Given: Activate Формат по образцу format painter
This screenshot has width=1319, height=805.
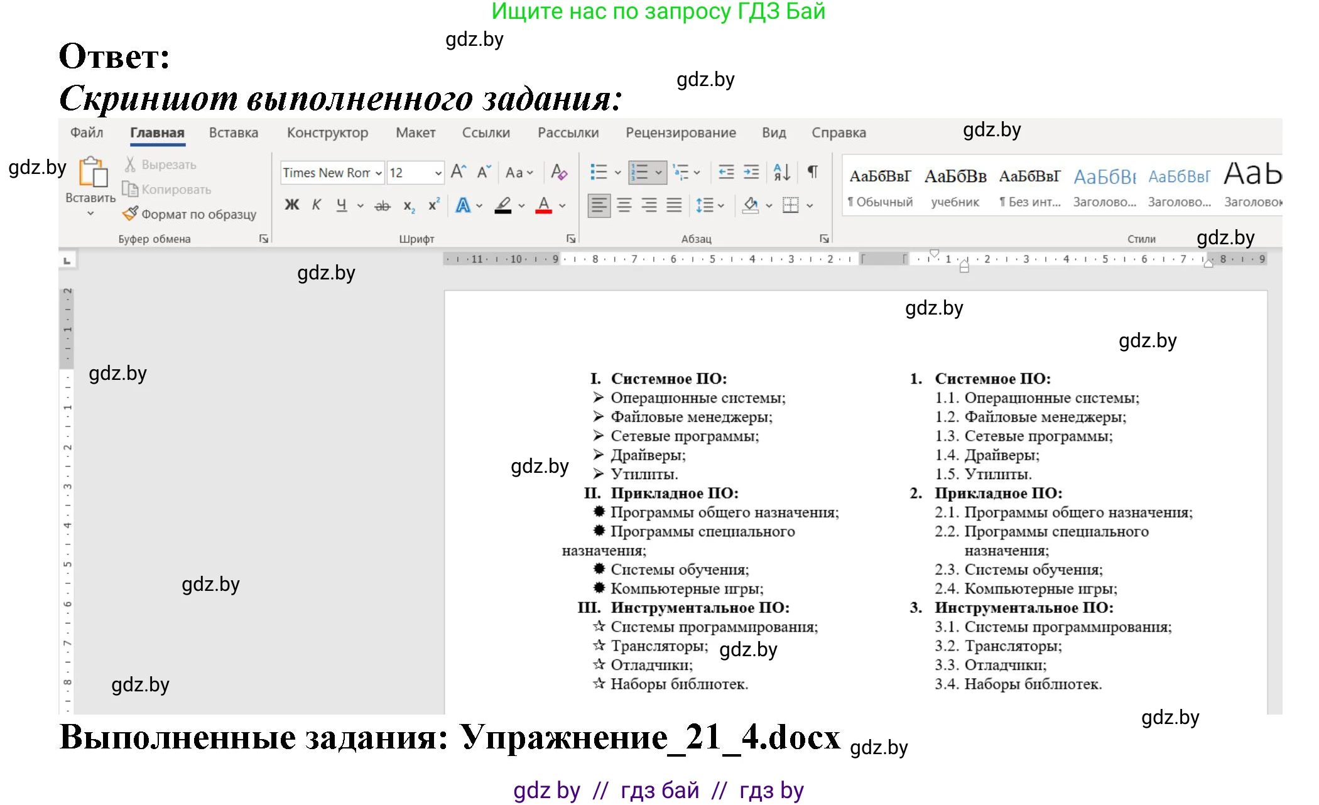Looking at the screenshot, I should click(x=188, y=213).
